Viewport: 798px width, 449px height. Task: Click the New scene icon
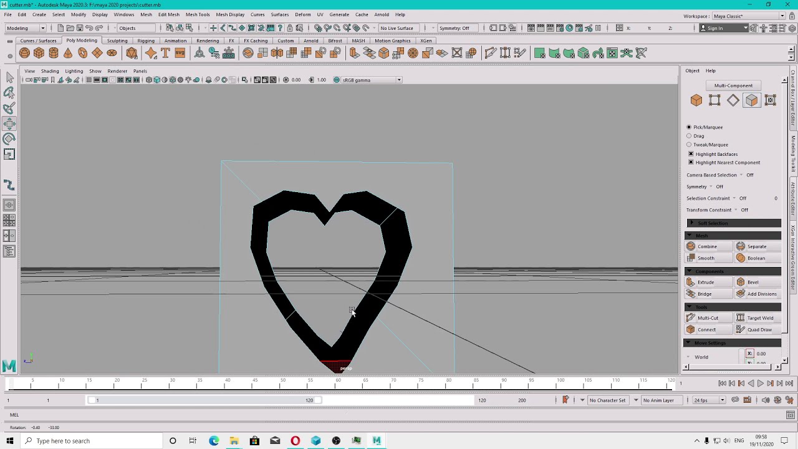point(60,28)
